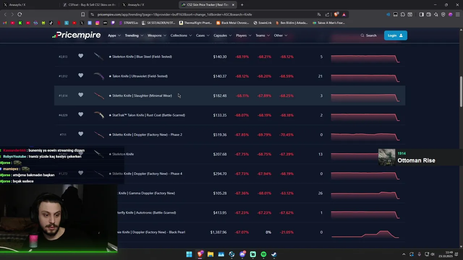Click the $1,387.96 price cell
The image size is (463, 260).
coord(218,232)
